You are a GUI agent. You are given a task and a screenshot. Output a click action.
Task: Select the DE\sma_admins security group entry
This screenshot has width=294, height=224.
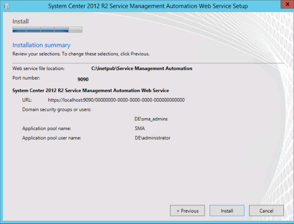tap(148, 119)
